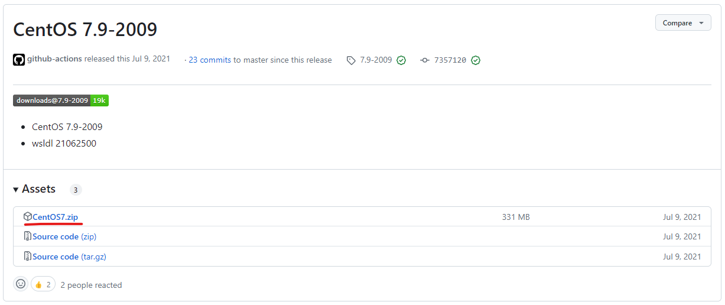Toggle the thumbs up reaction with 2
This screenshot has width=725, height=305.
coord(43,284)
